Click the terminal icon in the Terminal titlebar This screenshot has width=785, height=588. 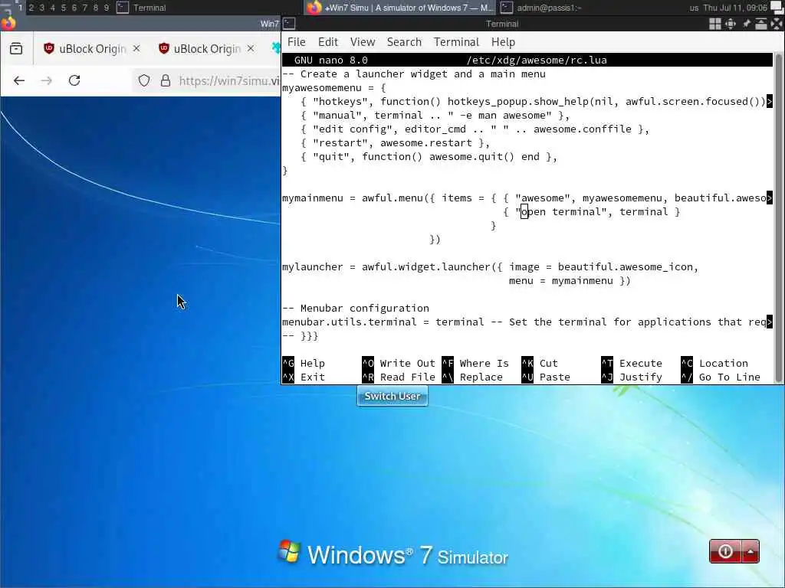pos(289,24)
